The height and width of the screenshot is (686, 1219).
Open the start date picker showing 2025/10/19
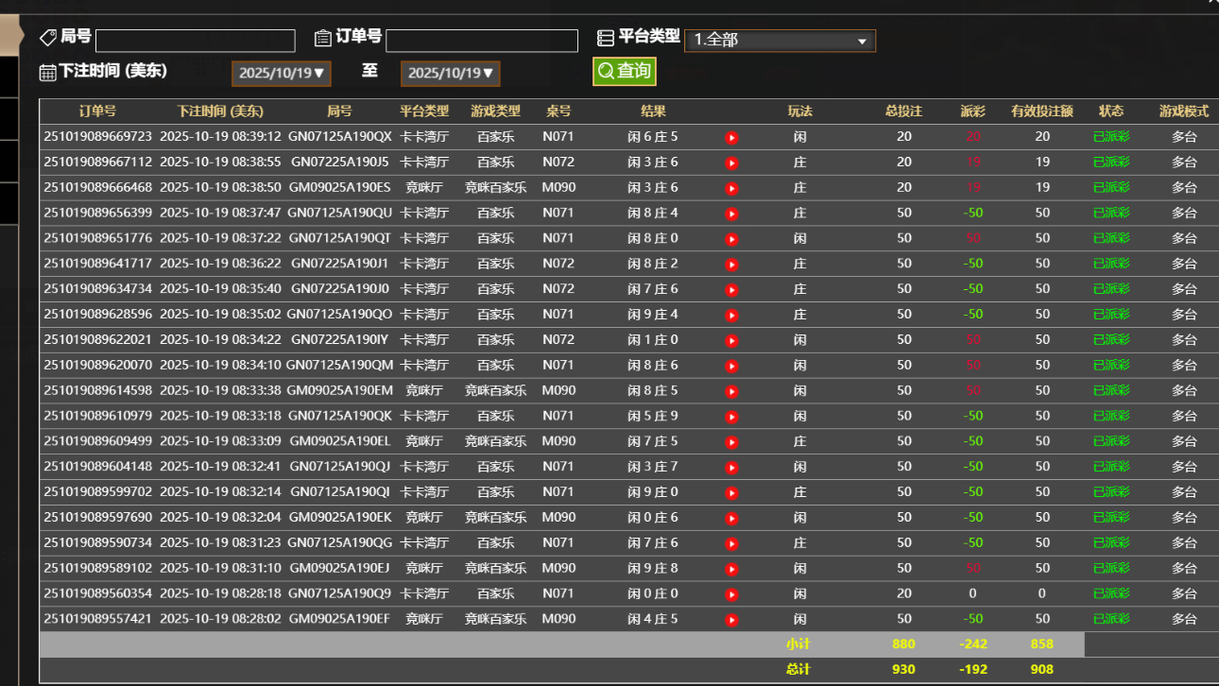coord(281,73)
